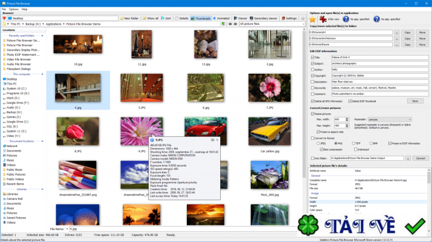Uncheck Preserve aspect ratio
The height and width of the screenshot is (242, 432).
[x=319, y=132]
